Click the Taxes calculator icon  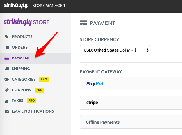[x=7, y=101]
